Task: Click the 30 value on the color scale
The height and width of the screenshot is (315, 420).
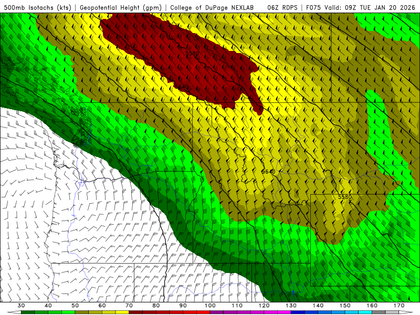Action: click(x=21, y=306)
